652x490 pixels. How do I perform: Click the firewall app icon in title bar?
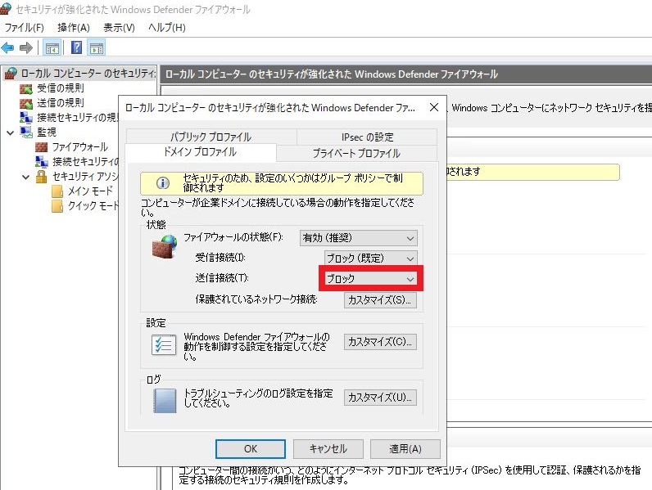point(6,8)
